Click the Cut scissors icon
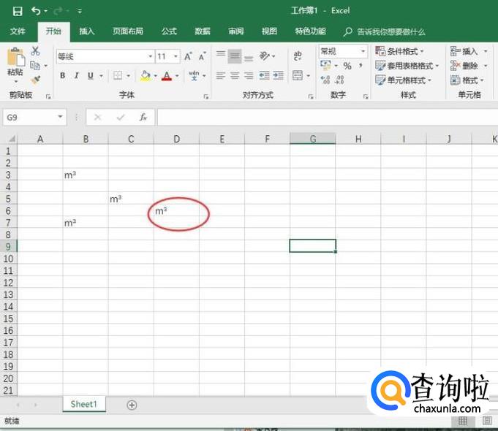498x431 pixels. [35, 51]
